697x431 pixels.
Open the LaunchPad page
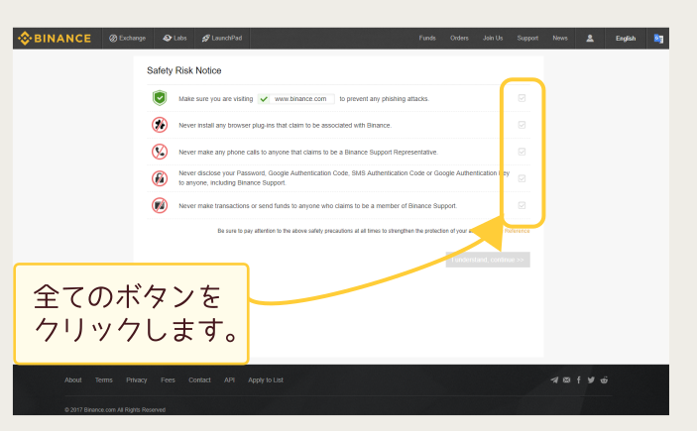click(x=222, y=39)
